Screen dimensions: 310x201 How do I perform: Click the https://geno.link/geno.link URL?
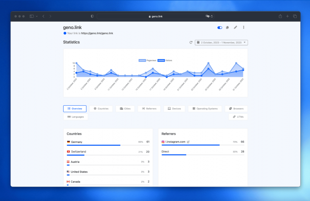(97, 33)
